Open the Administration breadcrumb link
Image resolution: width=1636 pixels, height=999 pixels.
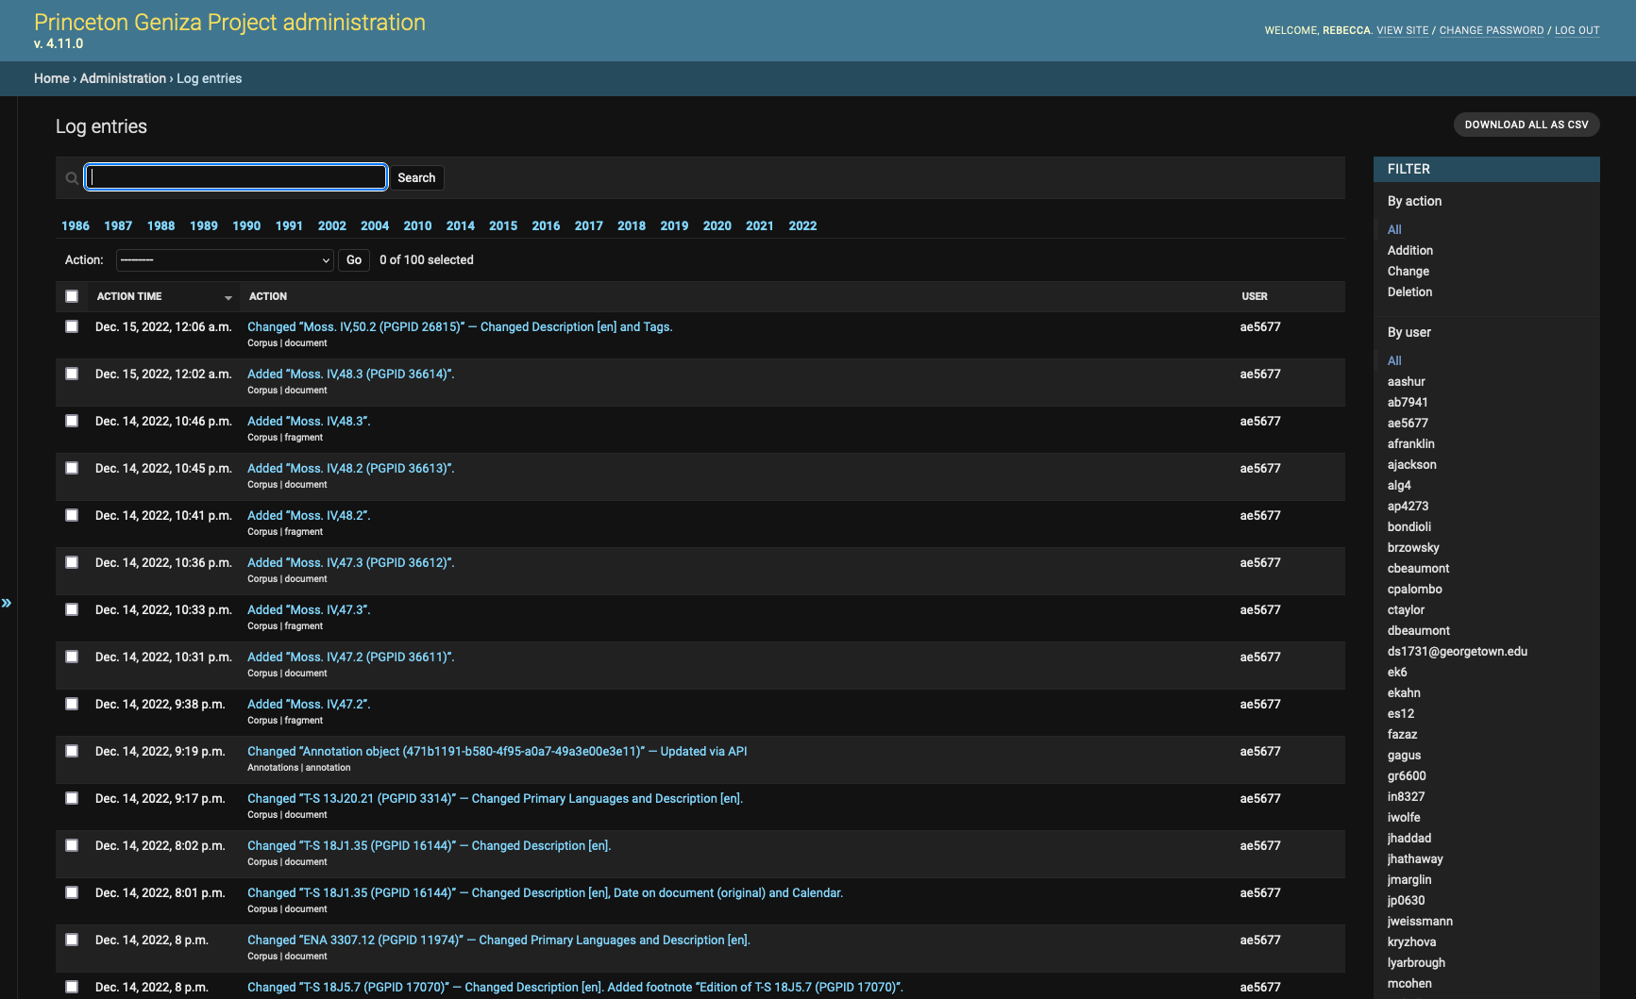(123, 78)
